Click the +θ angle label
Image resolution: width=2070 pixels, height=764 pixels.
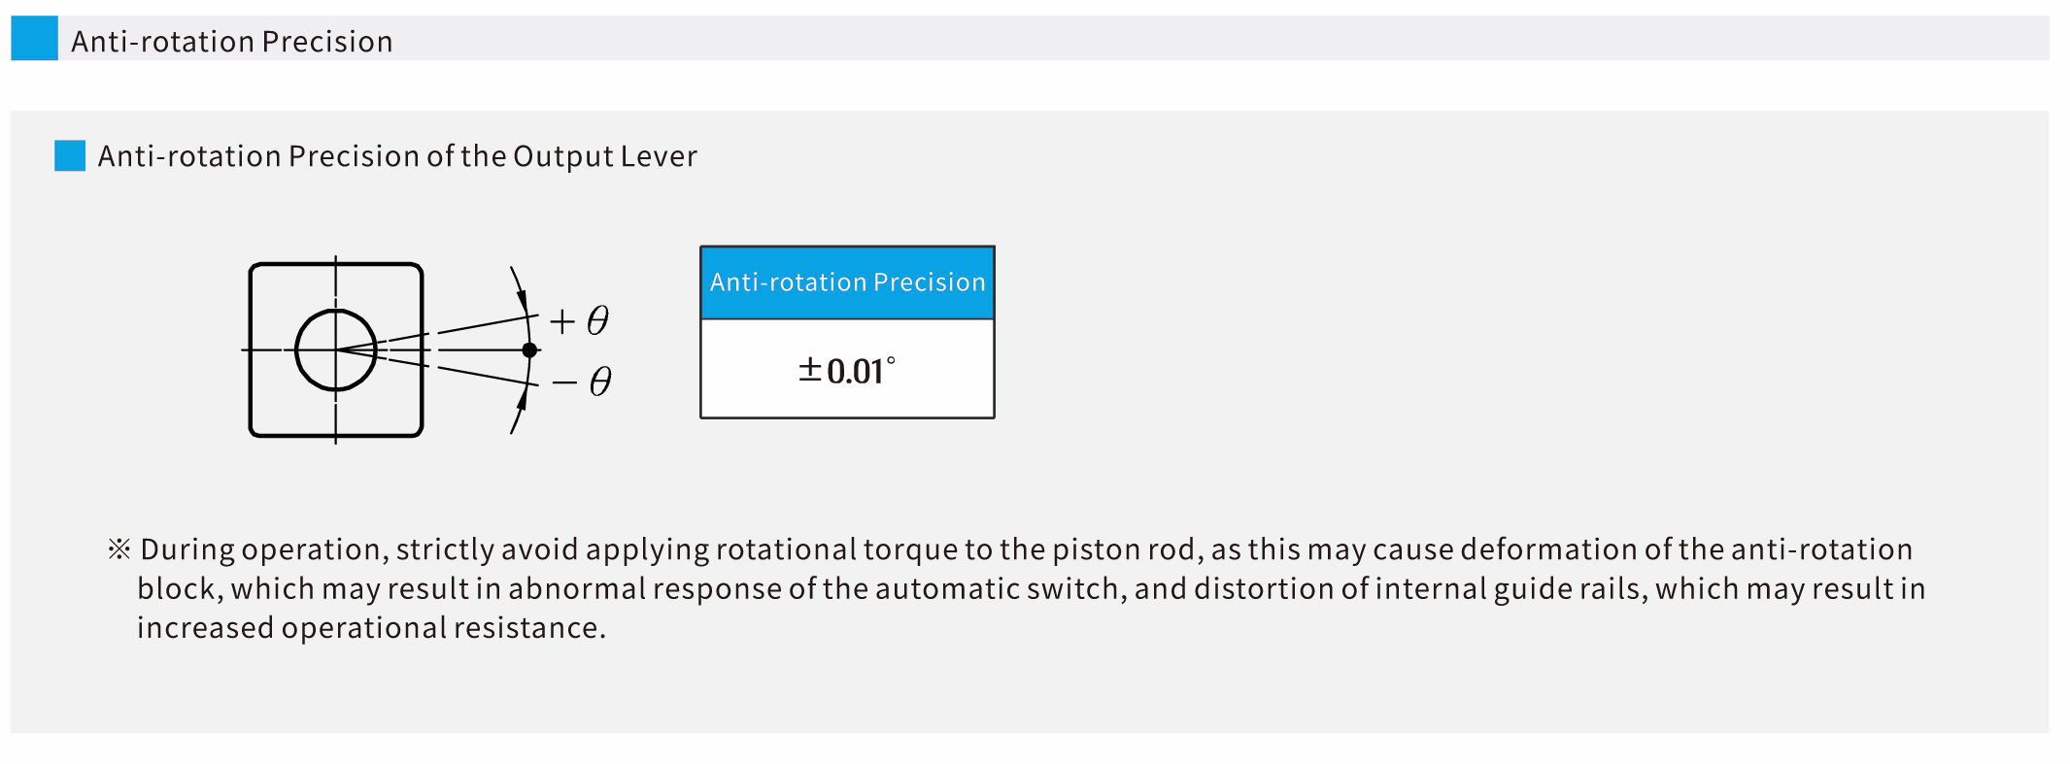click(580, 320)
